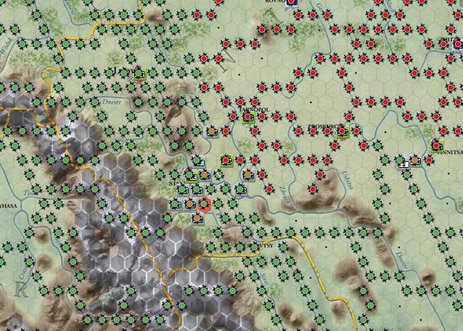Image resolution: width=463 pixels, height=331 pixels.
Task: Click the Dnestr river label near Lvov
Action: [x=112, y=102]
